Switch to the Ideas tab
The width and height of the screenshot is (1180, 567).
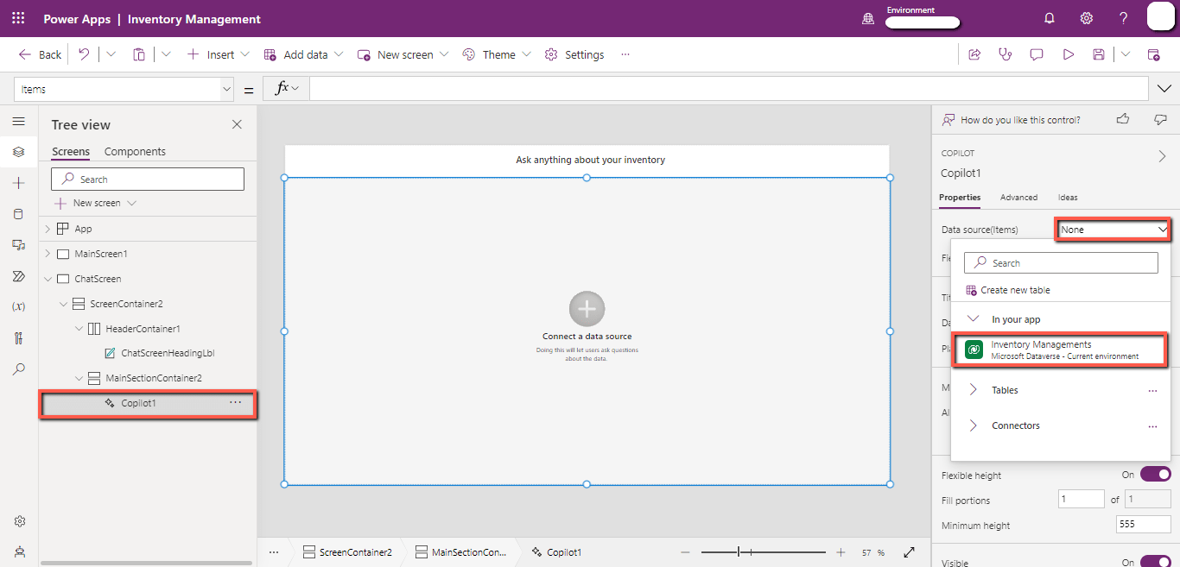(x=1068, y=198)
